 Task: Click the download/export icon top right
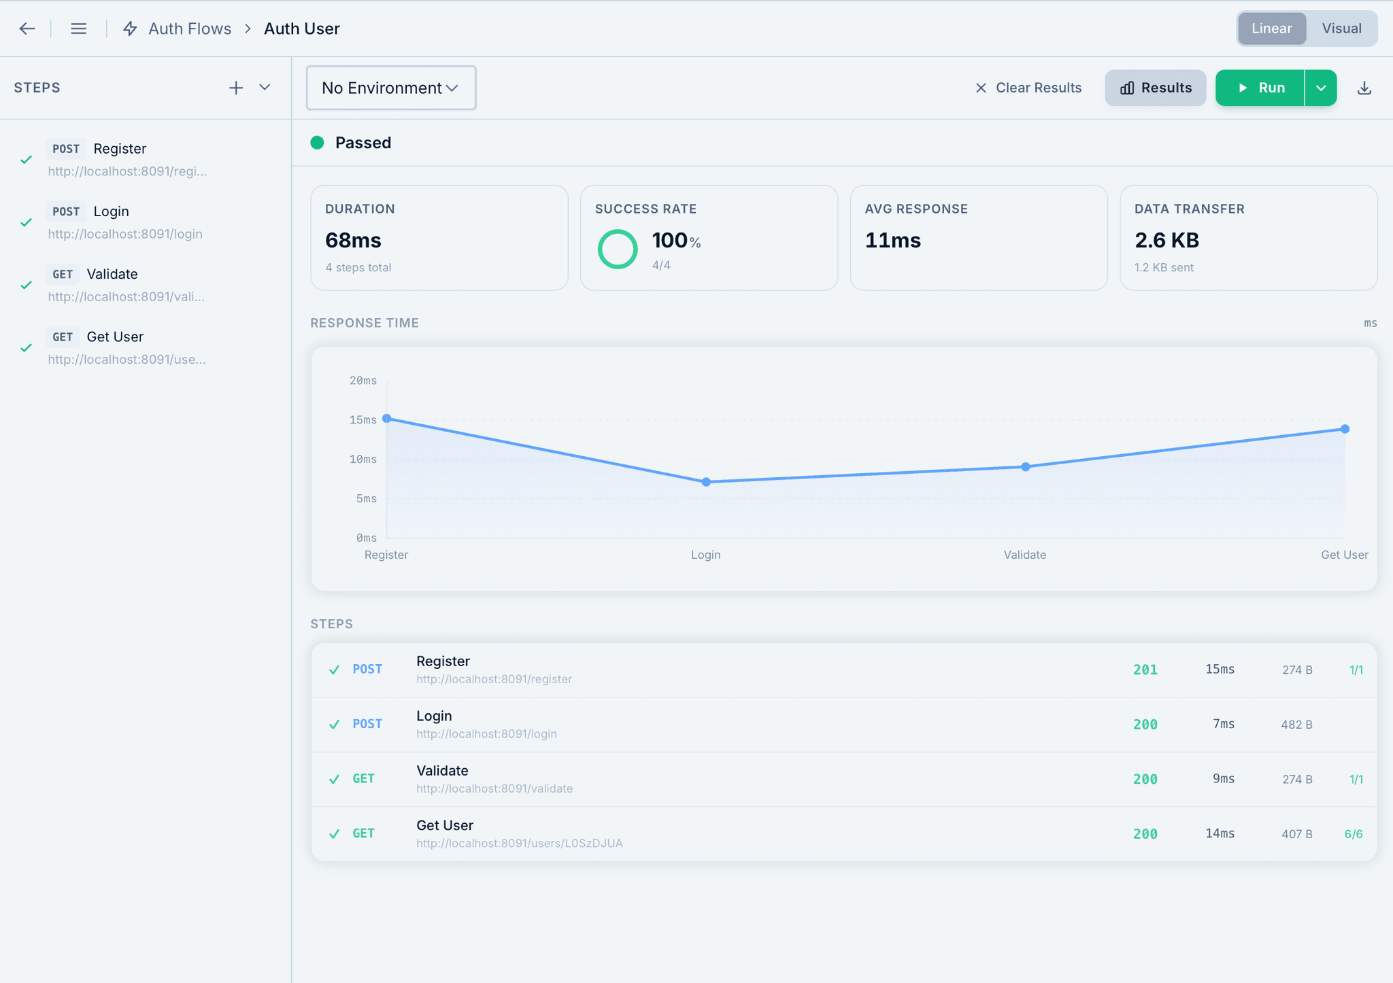pos(1364,88)
